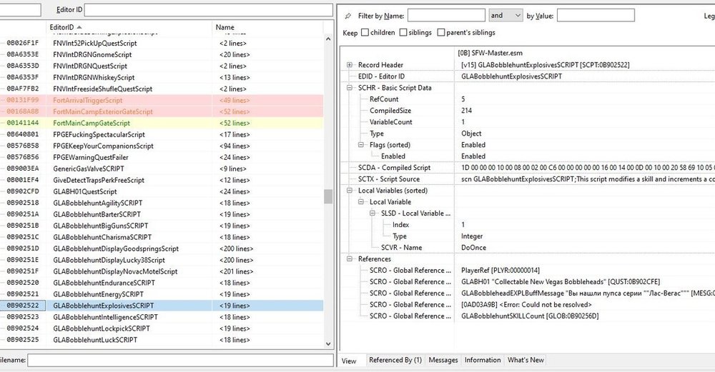Select GLABobblehuntEnergySCRIPT row
Image resolution: width=715 pixels, height=372 pixels.
click(x=162, y=294)
